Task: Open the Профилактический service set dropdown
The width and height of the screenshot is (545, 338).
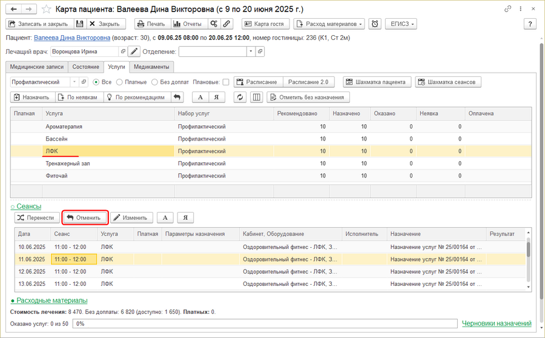Action: (x=74, y=82)
